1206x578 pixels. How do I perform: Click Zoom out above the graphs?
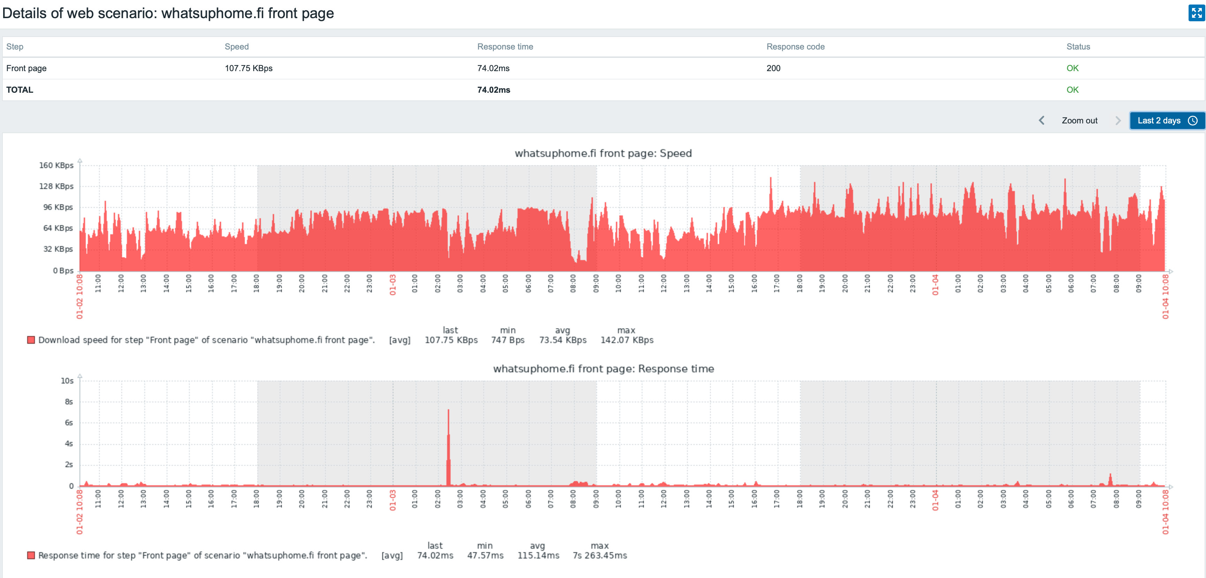pyautogui.click(x=1080, y=120)
